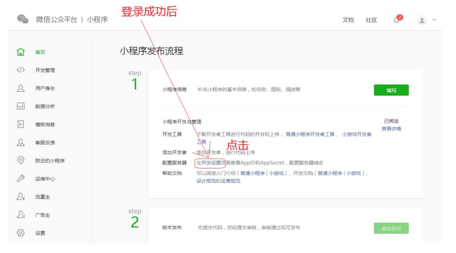Open 普通小程序 link in 入门介绍 parentheses
The image size is (456, 253).
[x=253, y=173]
